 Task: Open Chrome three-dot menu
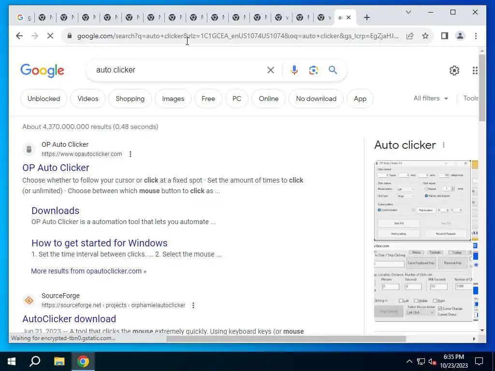(x=476, y=36)
